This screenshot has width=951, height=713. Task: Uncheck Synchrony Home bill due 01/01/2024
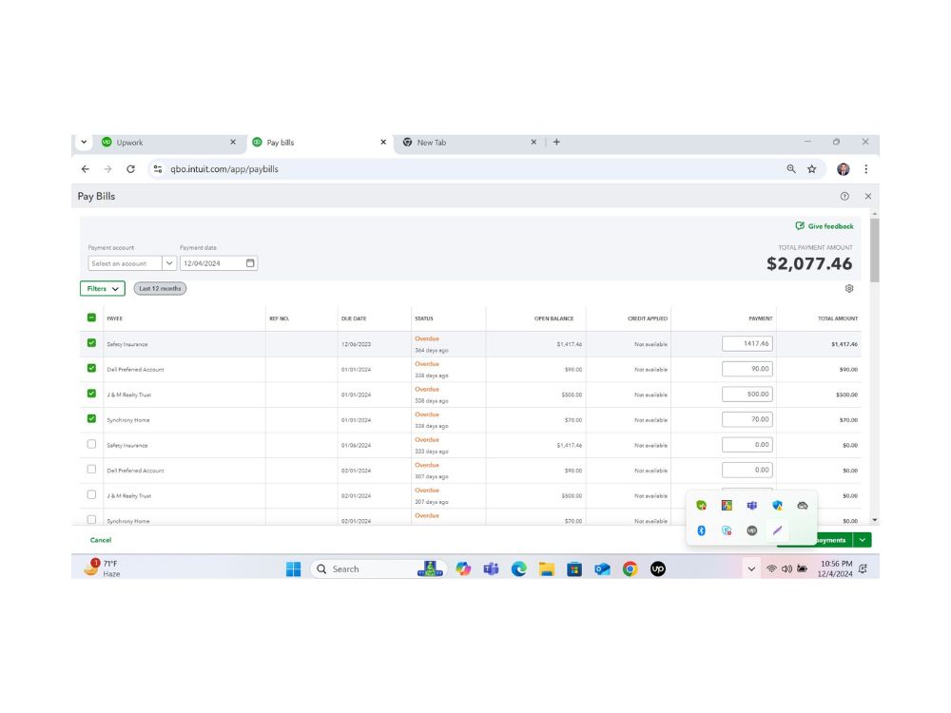pos(91,418)
